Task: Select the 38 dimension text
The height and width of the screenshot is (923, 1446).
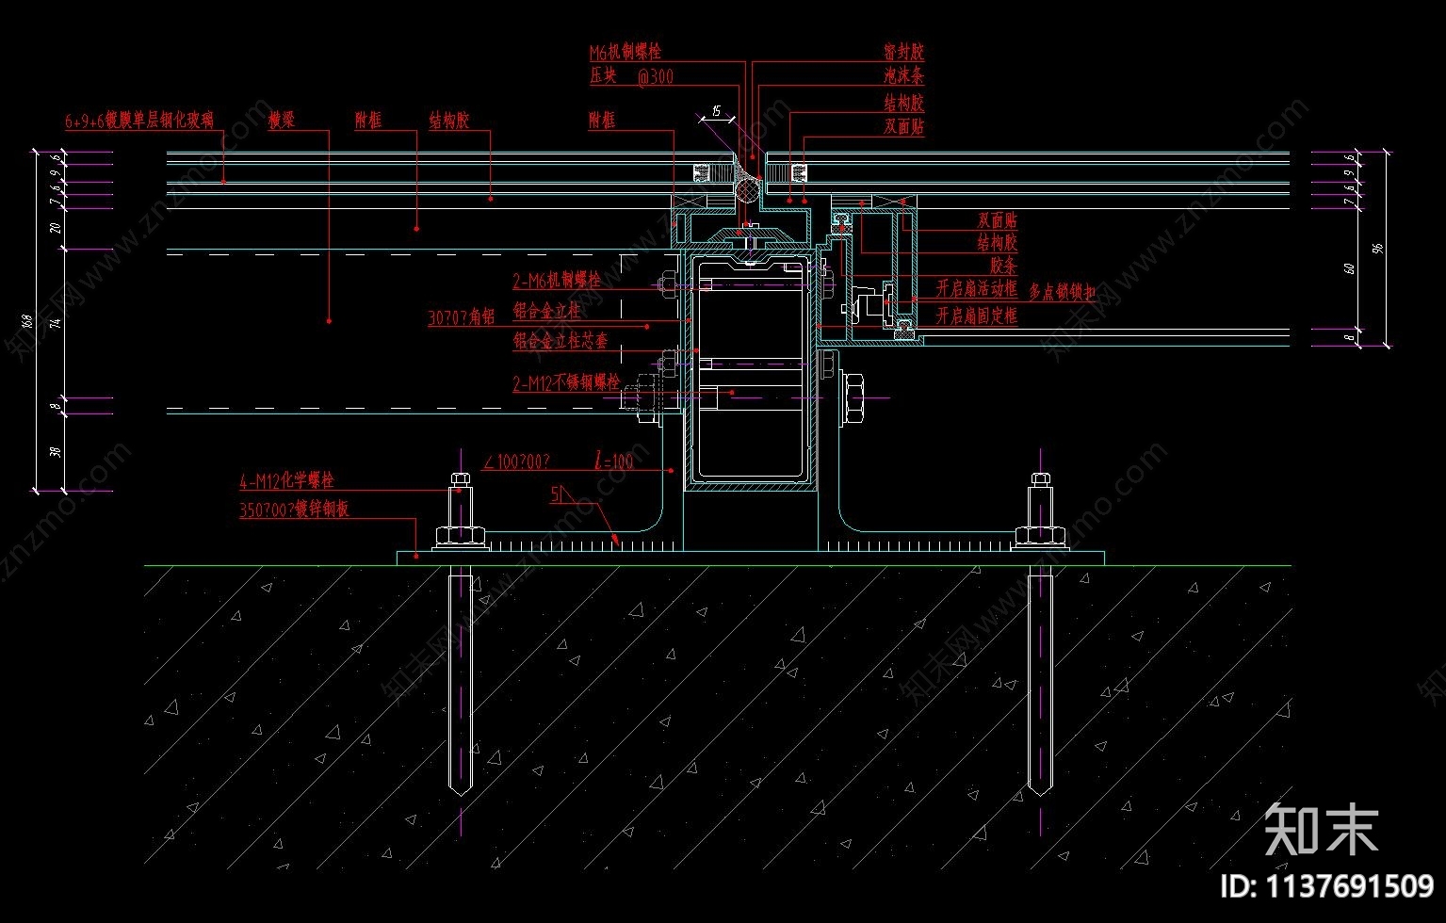Action: pyautogui.click(x=56, y=451)
